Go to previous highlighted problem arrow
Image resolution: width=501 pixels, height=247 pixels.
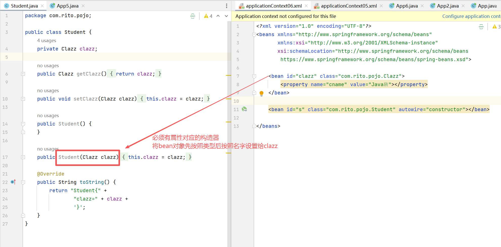click(x=218, y=16)
